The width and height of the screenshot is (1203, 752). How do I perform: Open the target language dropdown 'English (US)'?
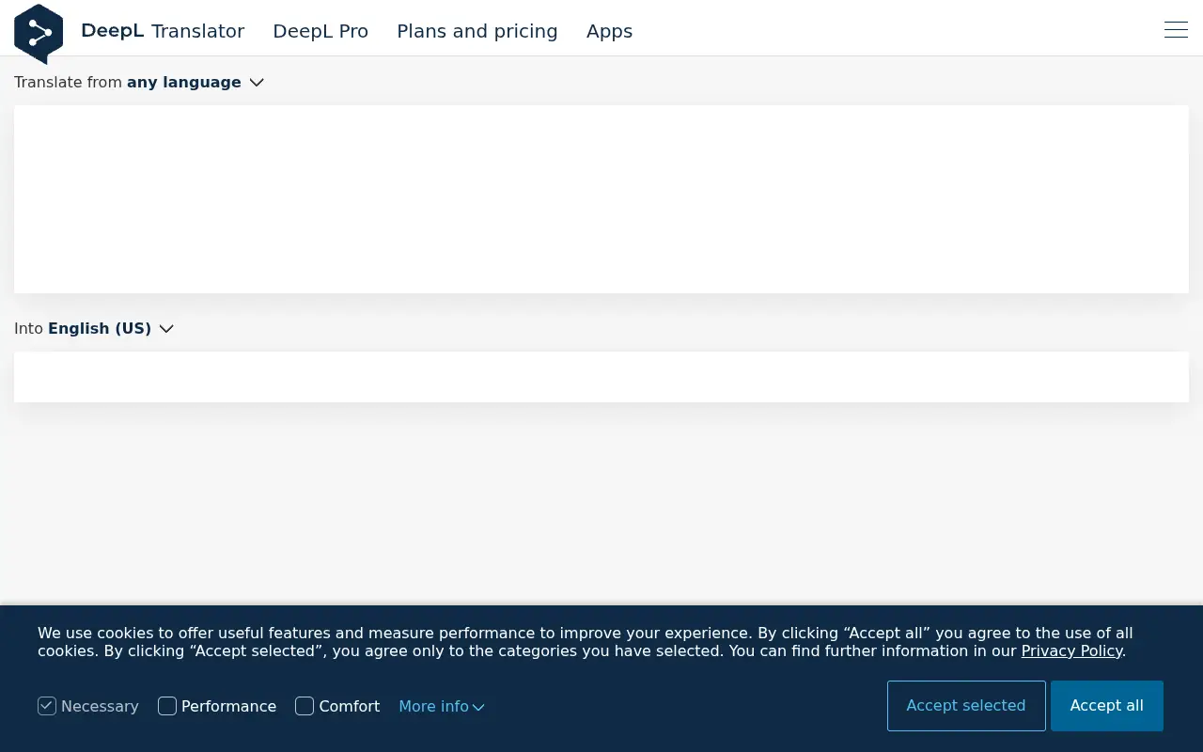tap(111, 329)
